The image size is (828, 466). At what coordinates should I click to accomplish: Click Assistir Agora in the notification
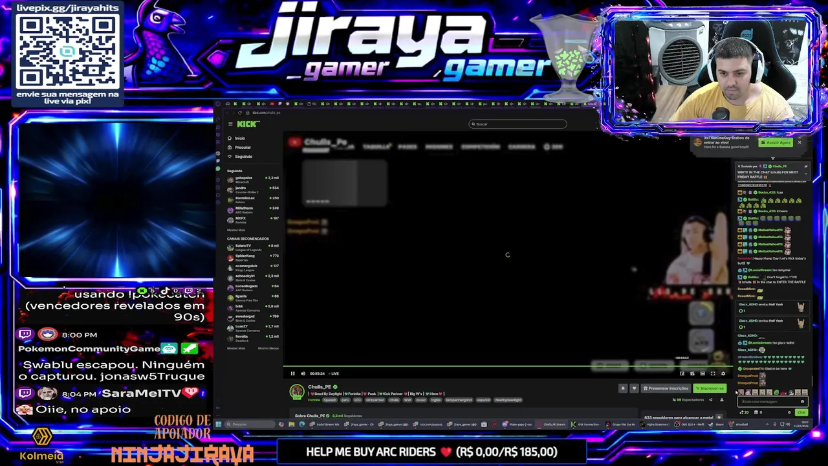(x=776, y=142)
